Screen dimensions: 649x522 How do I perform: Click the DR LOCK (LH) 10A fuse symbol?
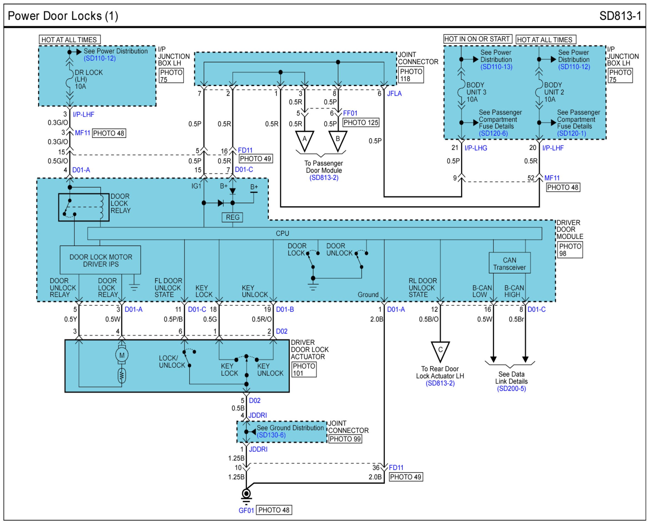point(70,79)
